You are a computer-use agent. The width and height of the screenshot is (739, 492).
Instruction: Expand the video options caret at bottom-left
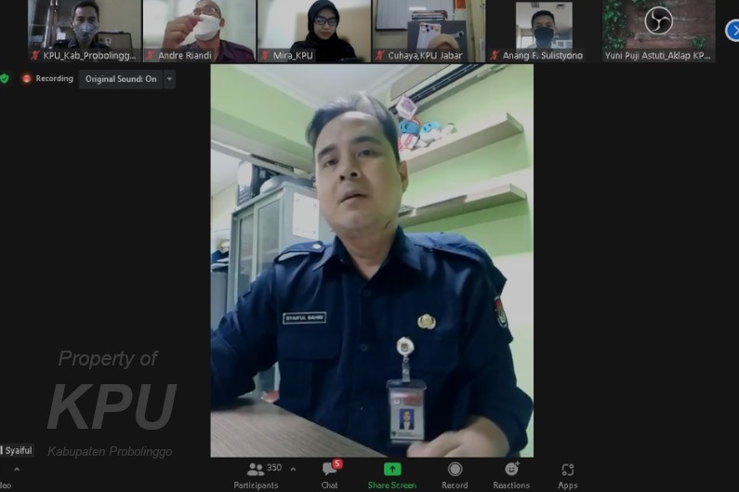click(x=16, y=469)
